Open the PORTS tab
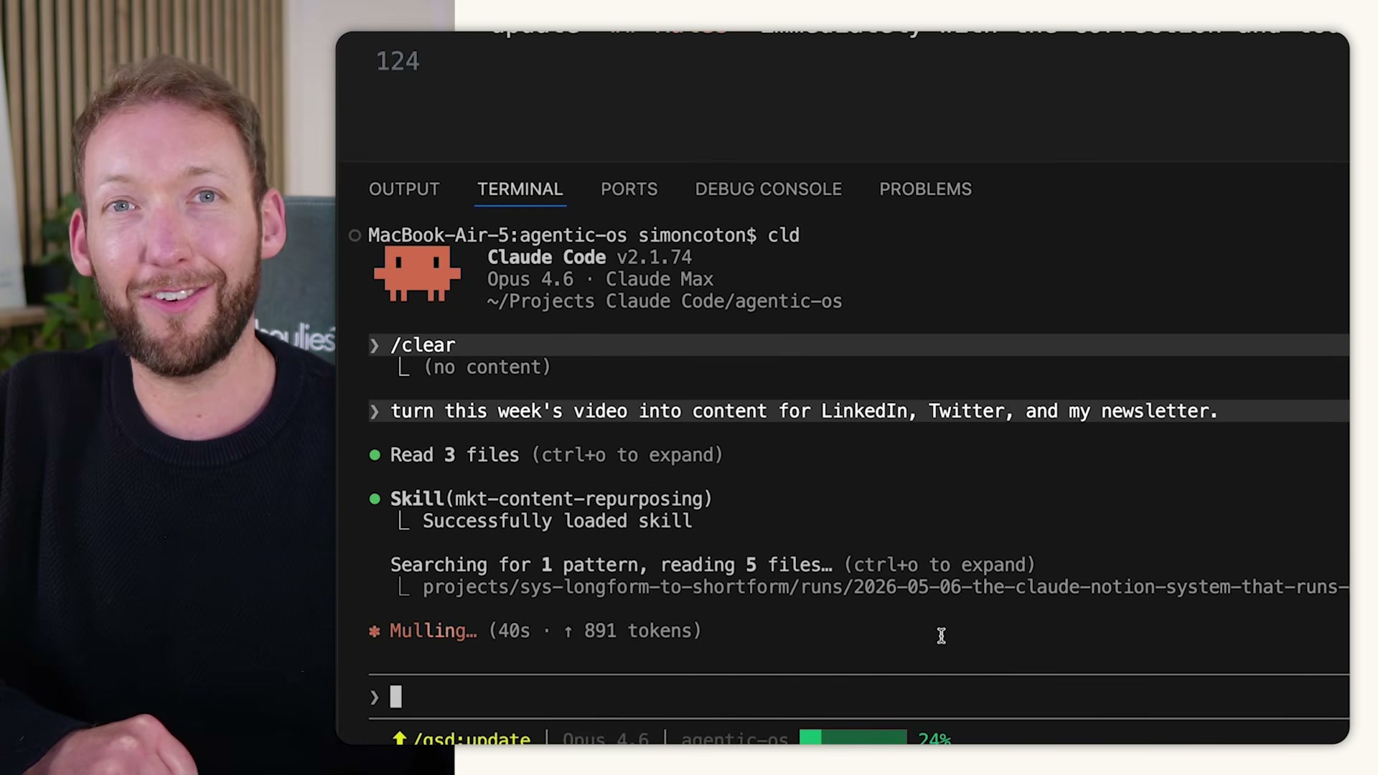The image size is (1378, 775). tap(629, 189)
